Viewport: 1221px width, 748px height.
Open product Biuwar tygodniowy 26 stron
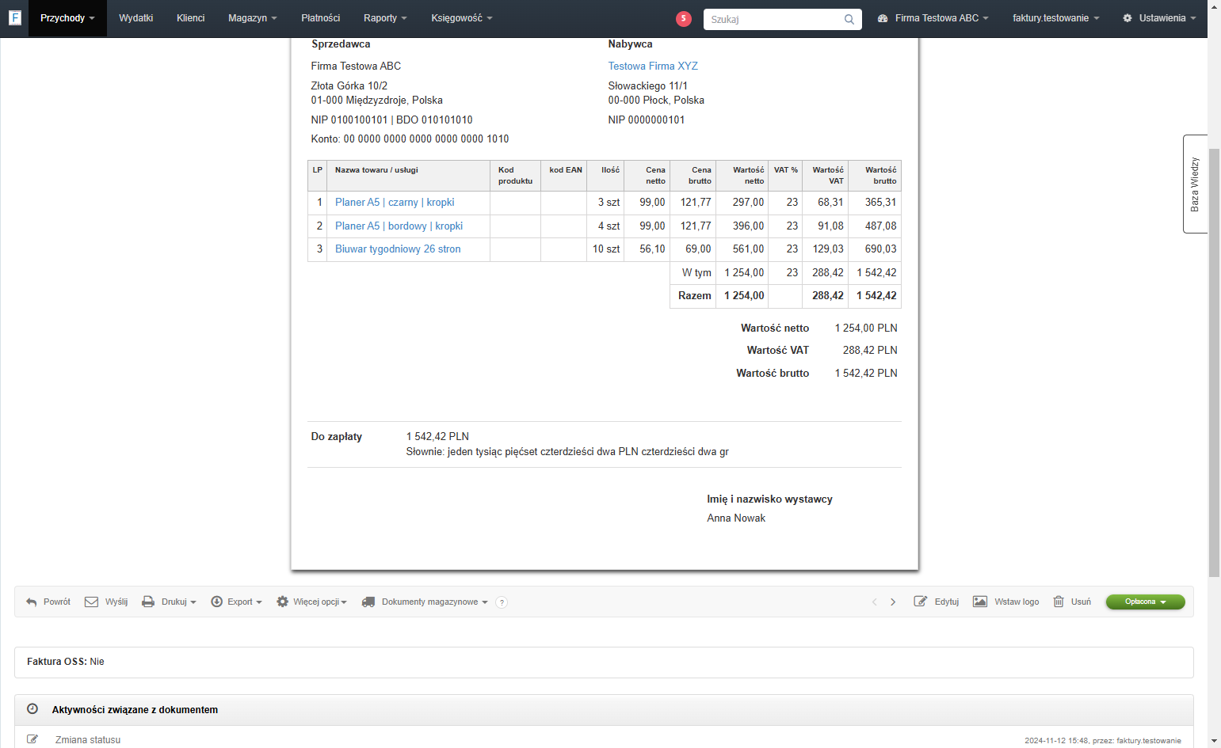(398, 249)
